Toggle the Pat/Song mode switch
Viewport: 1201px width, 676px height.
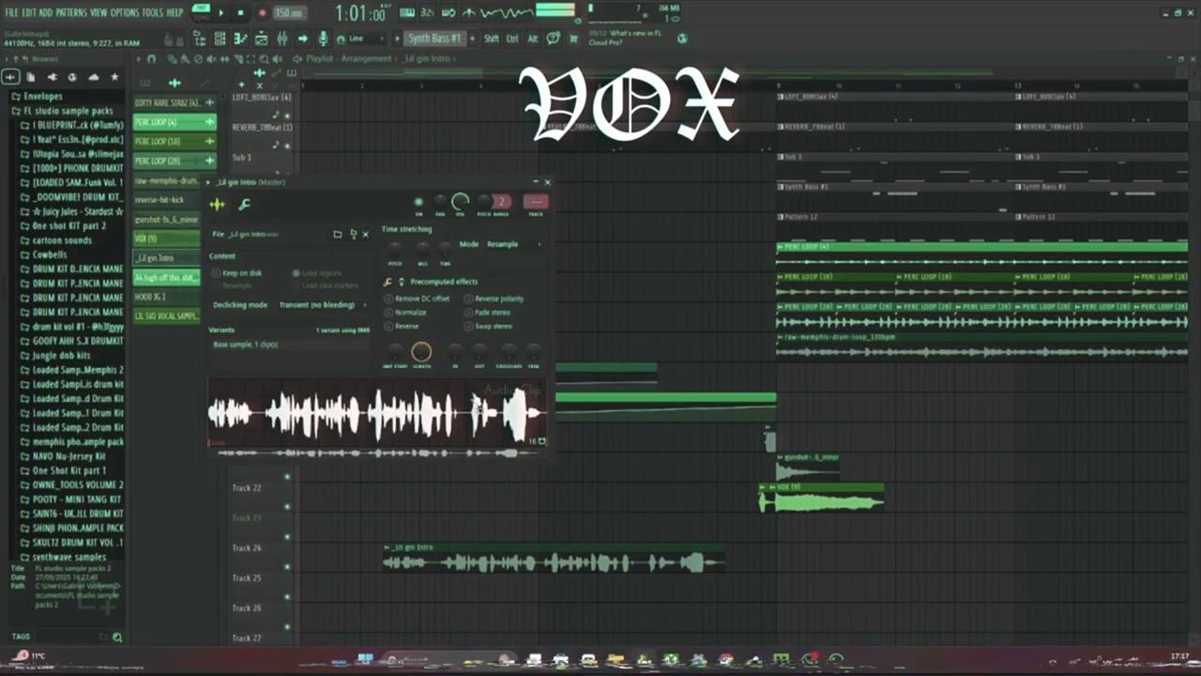(201, 12)
